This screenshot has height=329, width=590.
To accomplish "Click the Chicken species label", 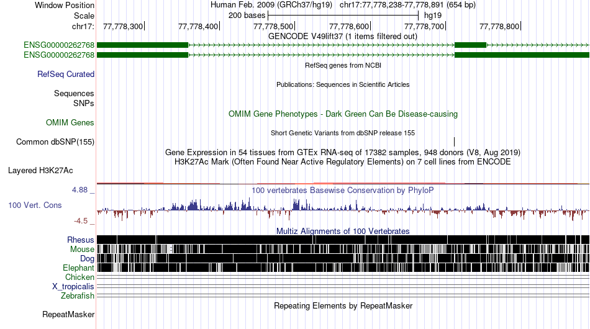I will [x=79, y=277].
